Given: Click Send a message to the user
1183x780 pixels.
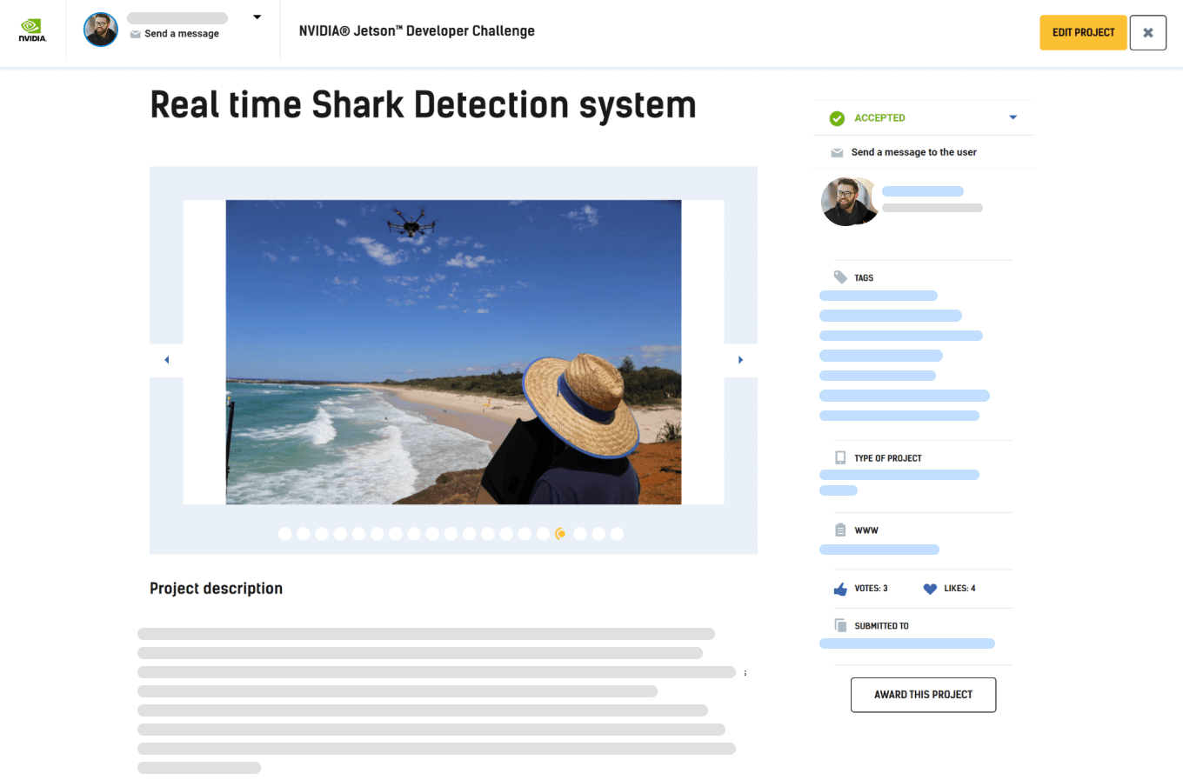Looking at the screenshot, I should coord(913,152).
